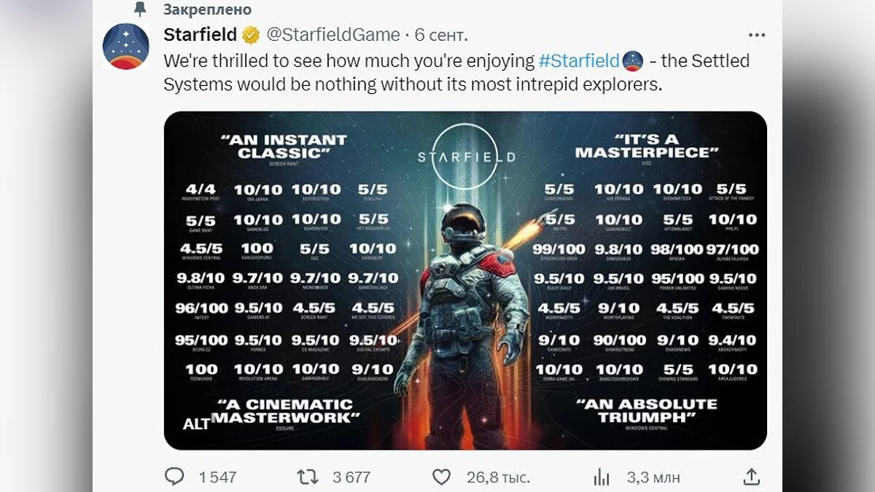Open the Starfield profile avatar

pos(126,46)
